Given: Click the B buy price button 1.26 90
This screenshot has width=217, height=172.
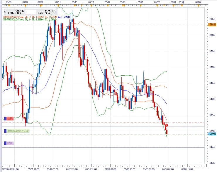Looking at the screenshot, I should (47, 12).
